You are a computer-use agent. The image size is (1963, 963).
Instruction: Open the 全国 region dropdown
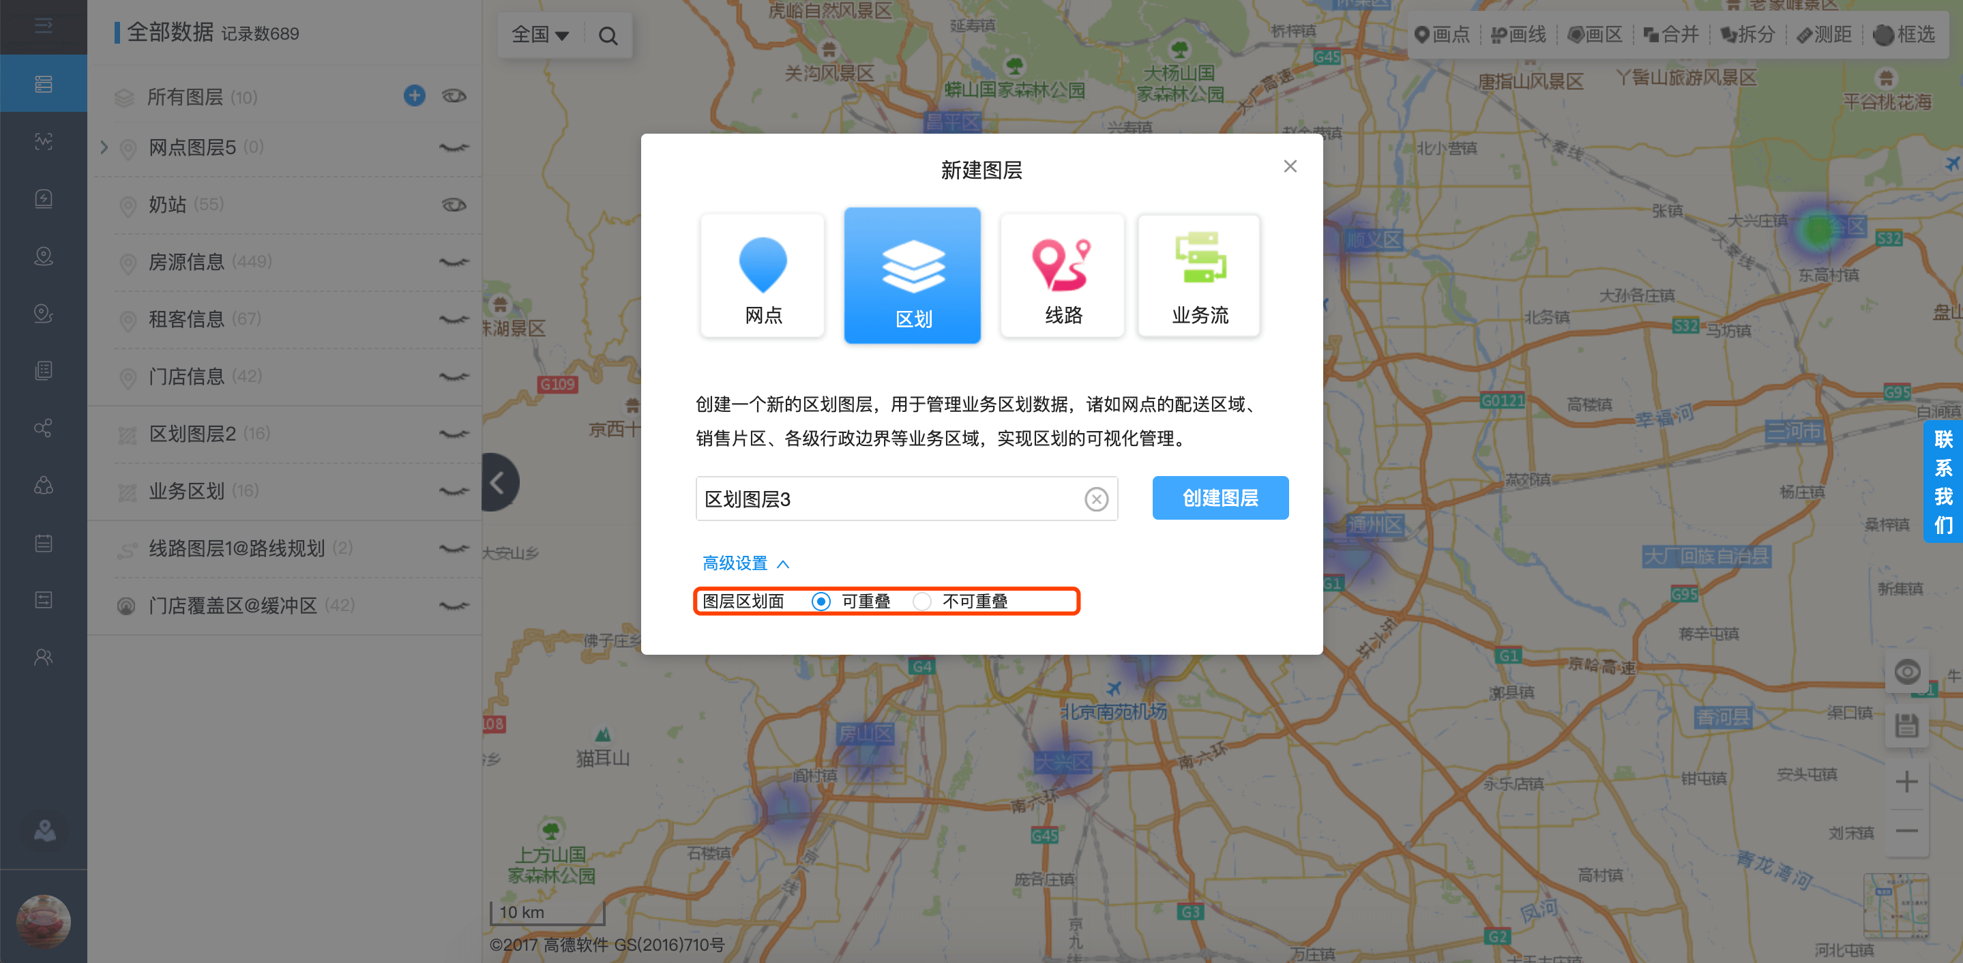click(540, 35)
